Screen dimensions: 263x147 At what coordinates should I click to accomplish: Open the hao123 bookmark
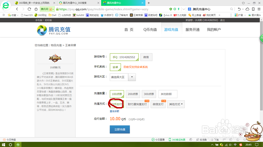click(x=27, y=15)
